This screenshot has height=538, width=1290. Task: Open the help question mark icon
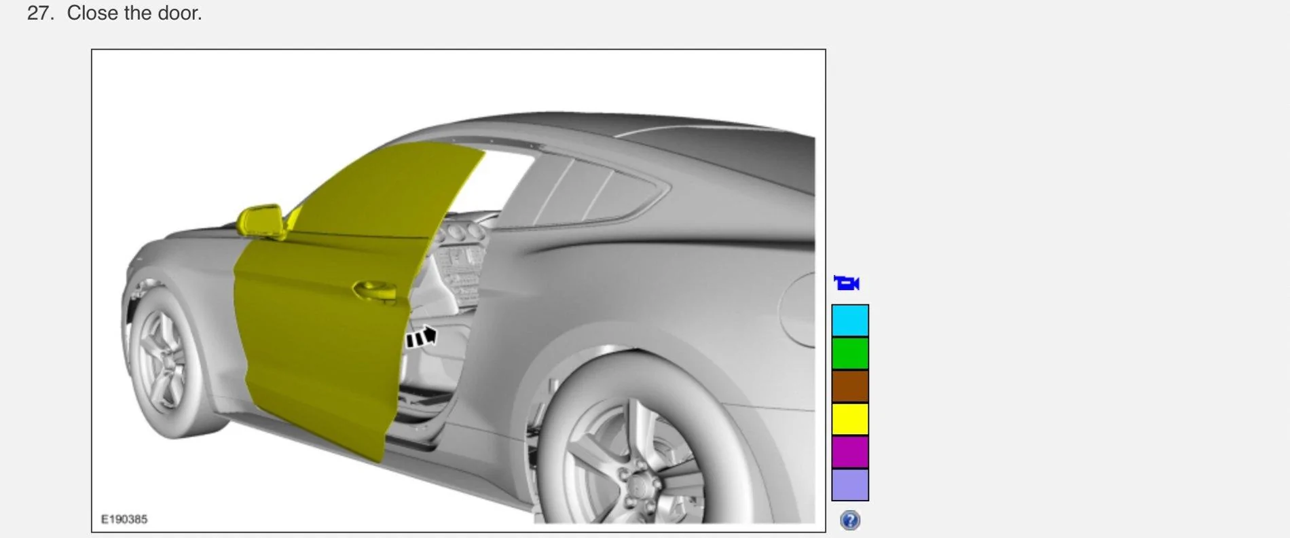[850, 520]
